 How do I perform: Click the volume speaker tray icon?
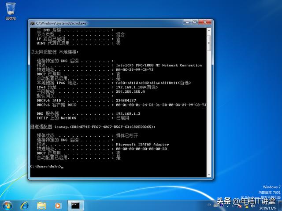pyautogui.click(x=252, y=207)
